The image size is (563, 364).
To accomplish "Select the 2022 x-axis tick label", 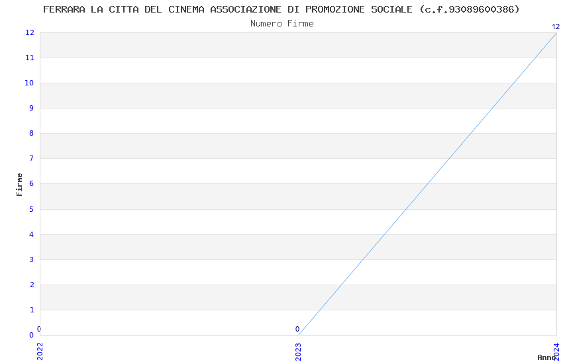I will pyautogui.click(x=40, y=351).
